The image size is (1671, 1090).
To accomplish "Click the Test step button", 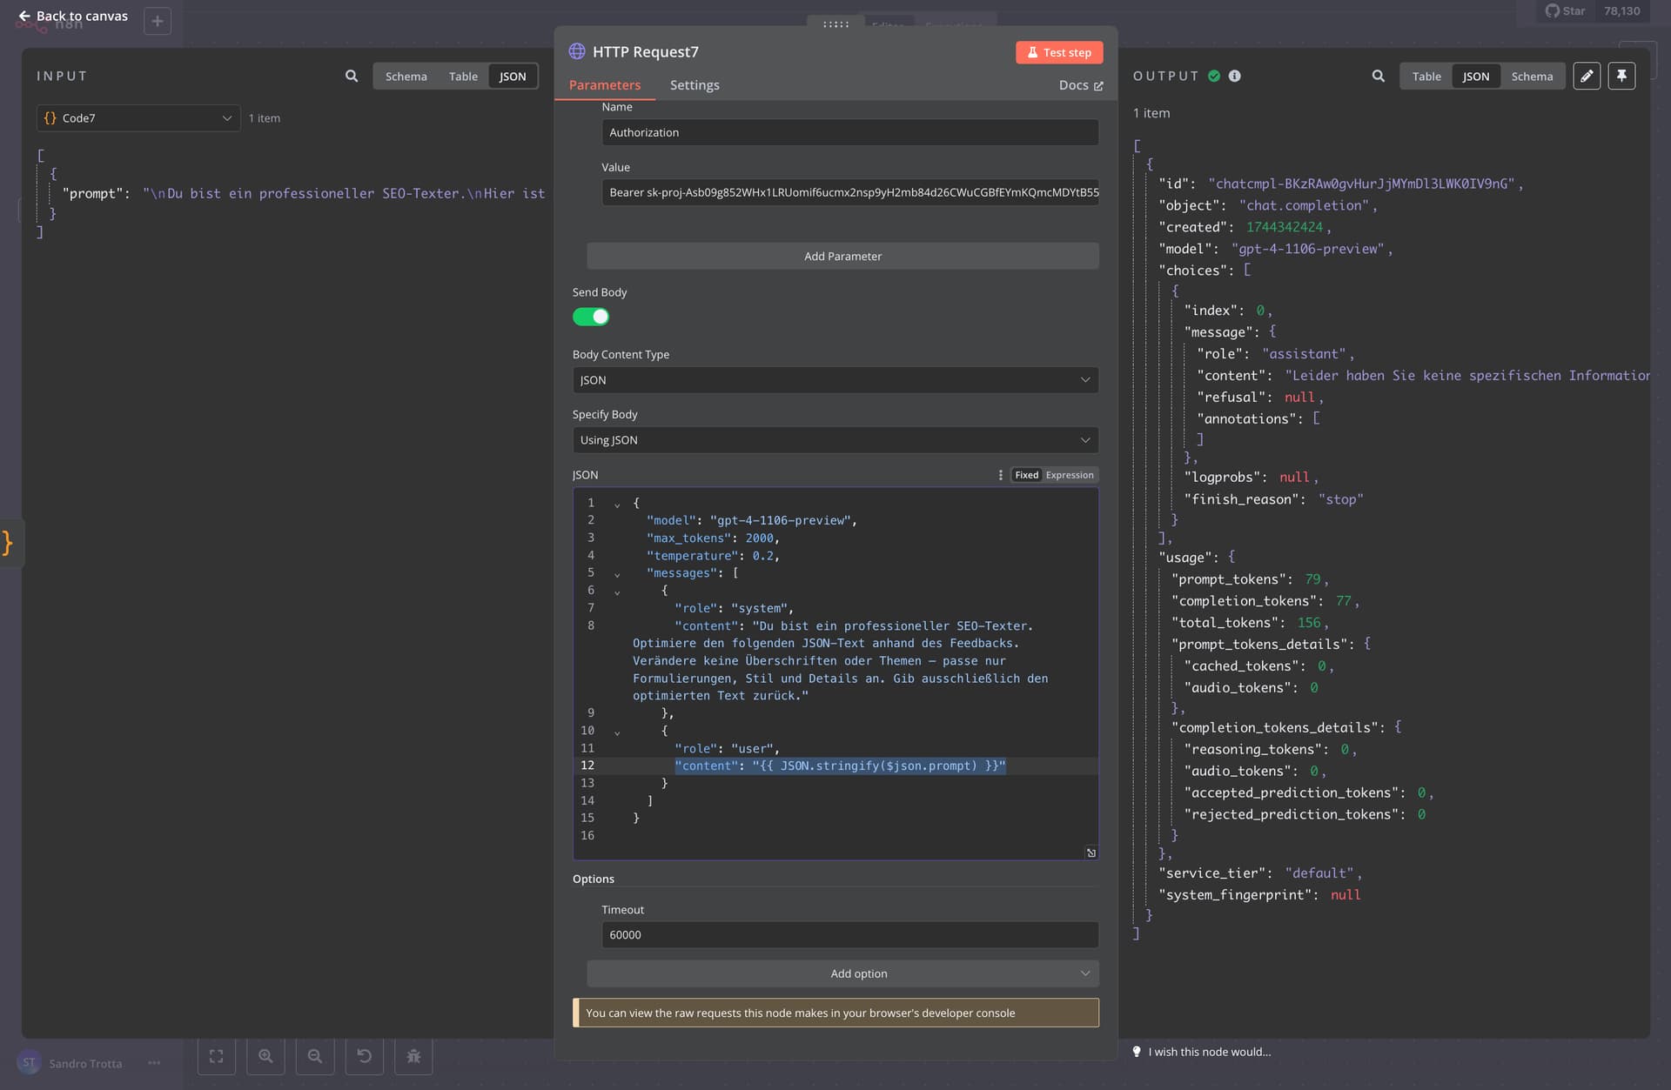I will (x=1059, y=52).
